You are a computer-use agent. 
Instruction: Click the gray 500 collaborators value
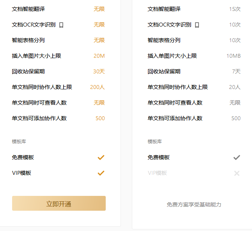point(236,118)
